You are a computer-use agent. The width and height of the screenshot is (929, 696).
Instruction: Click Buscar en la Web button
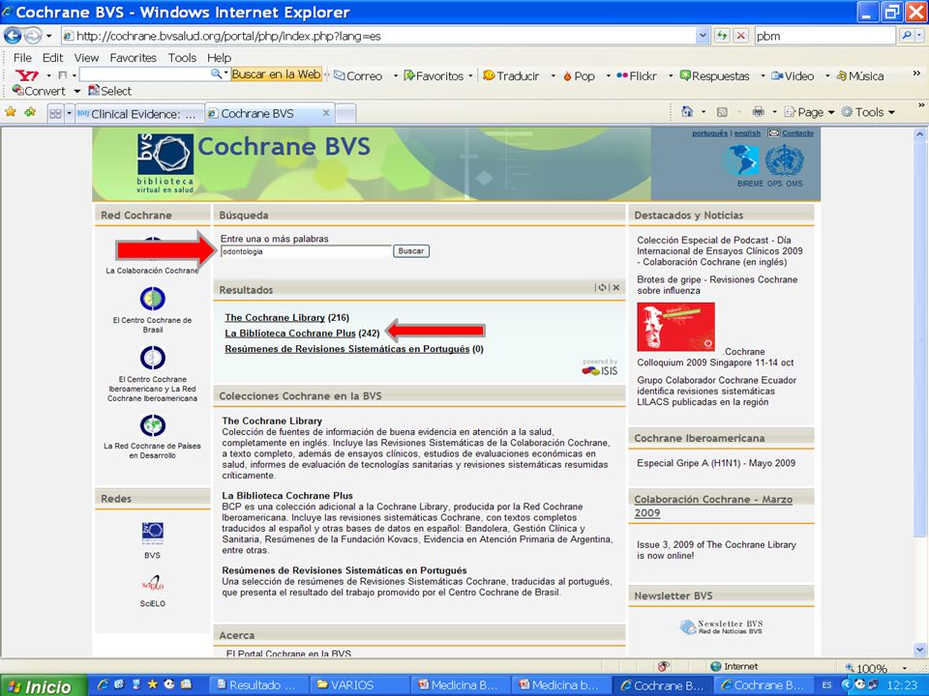click(x=276, y=74)
